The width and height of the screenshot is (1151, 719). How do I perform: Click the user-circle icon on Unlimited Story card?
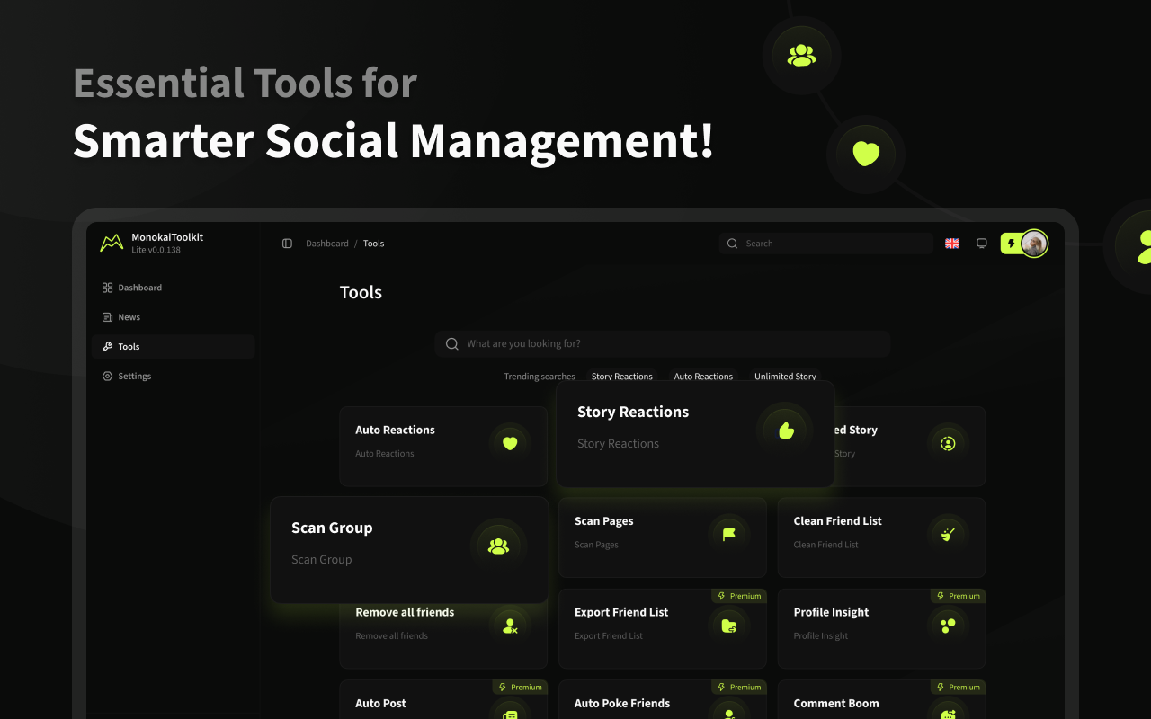947,443
